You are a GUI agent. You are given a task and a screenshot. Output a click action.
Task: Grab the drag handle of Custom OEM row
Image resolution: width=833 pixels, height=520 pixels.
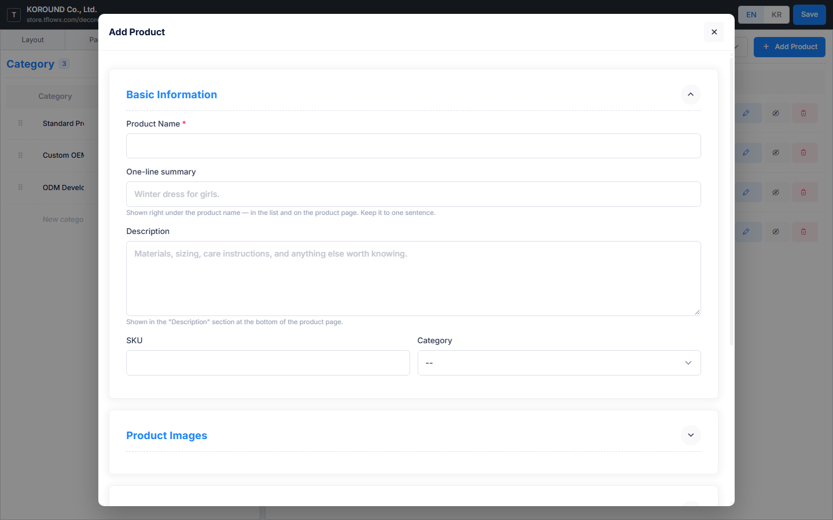(20, 155)
